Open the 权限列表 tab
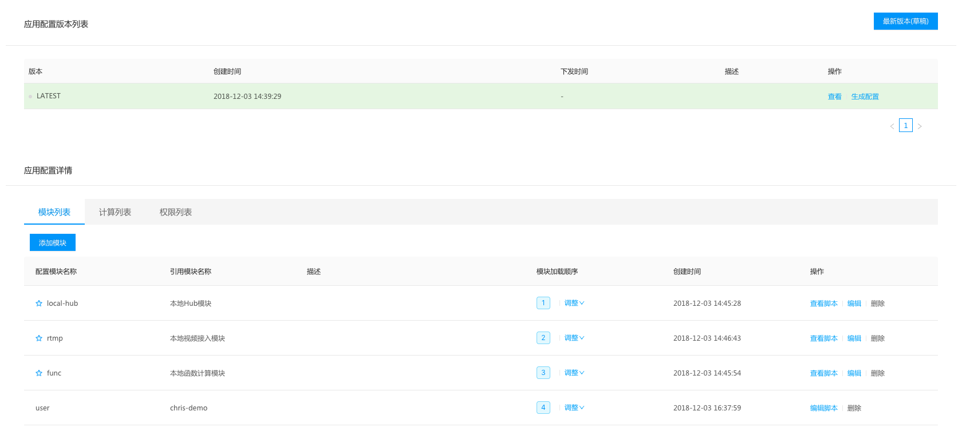Image resolution: width=958 pixels, height=447 pixels. coord(176,212)
